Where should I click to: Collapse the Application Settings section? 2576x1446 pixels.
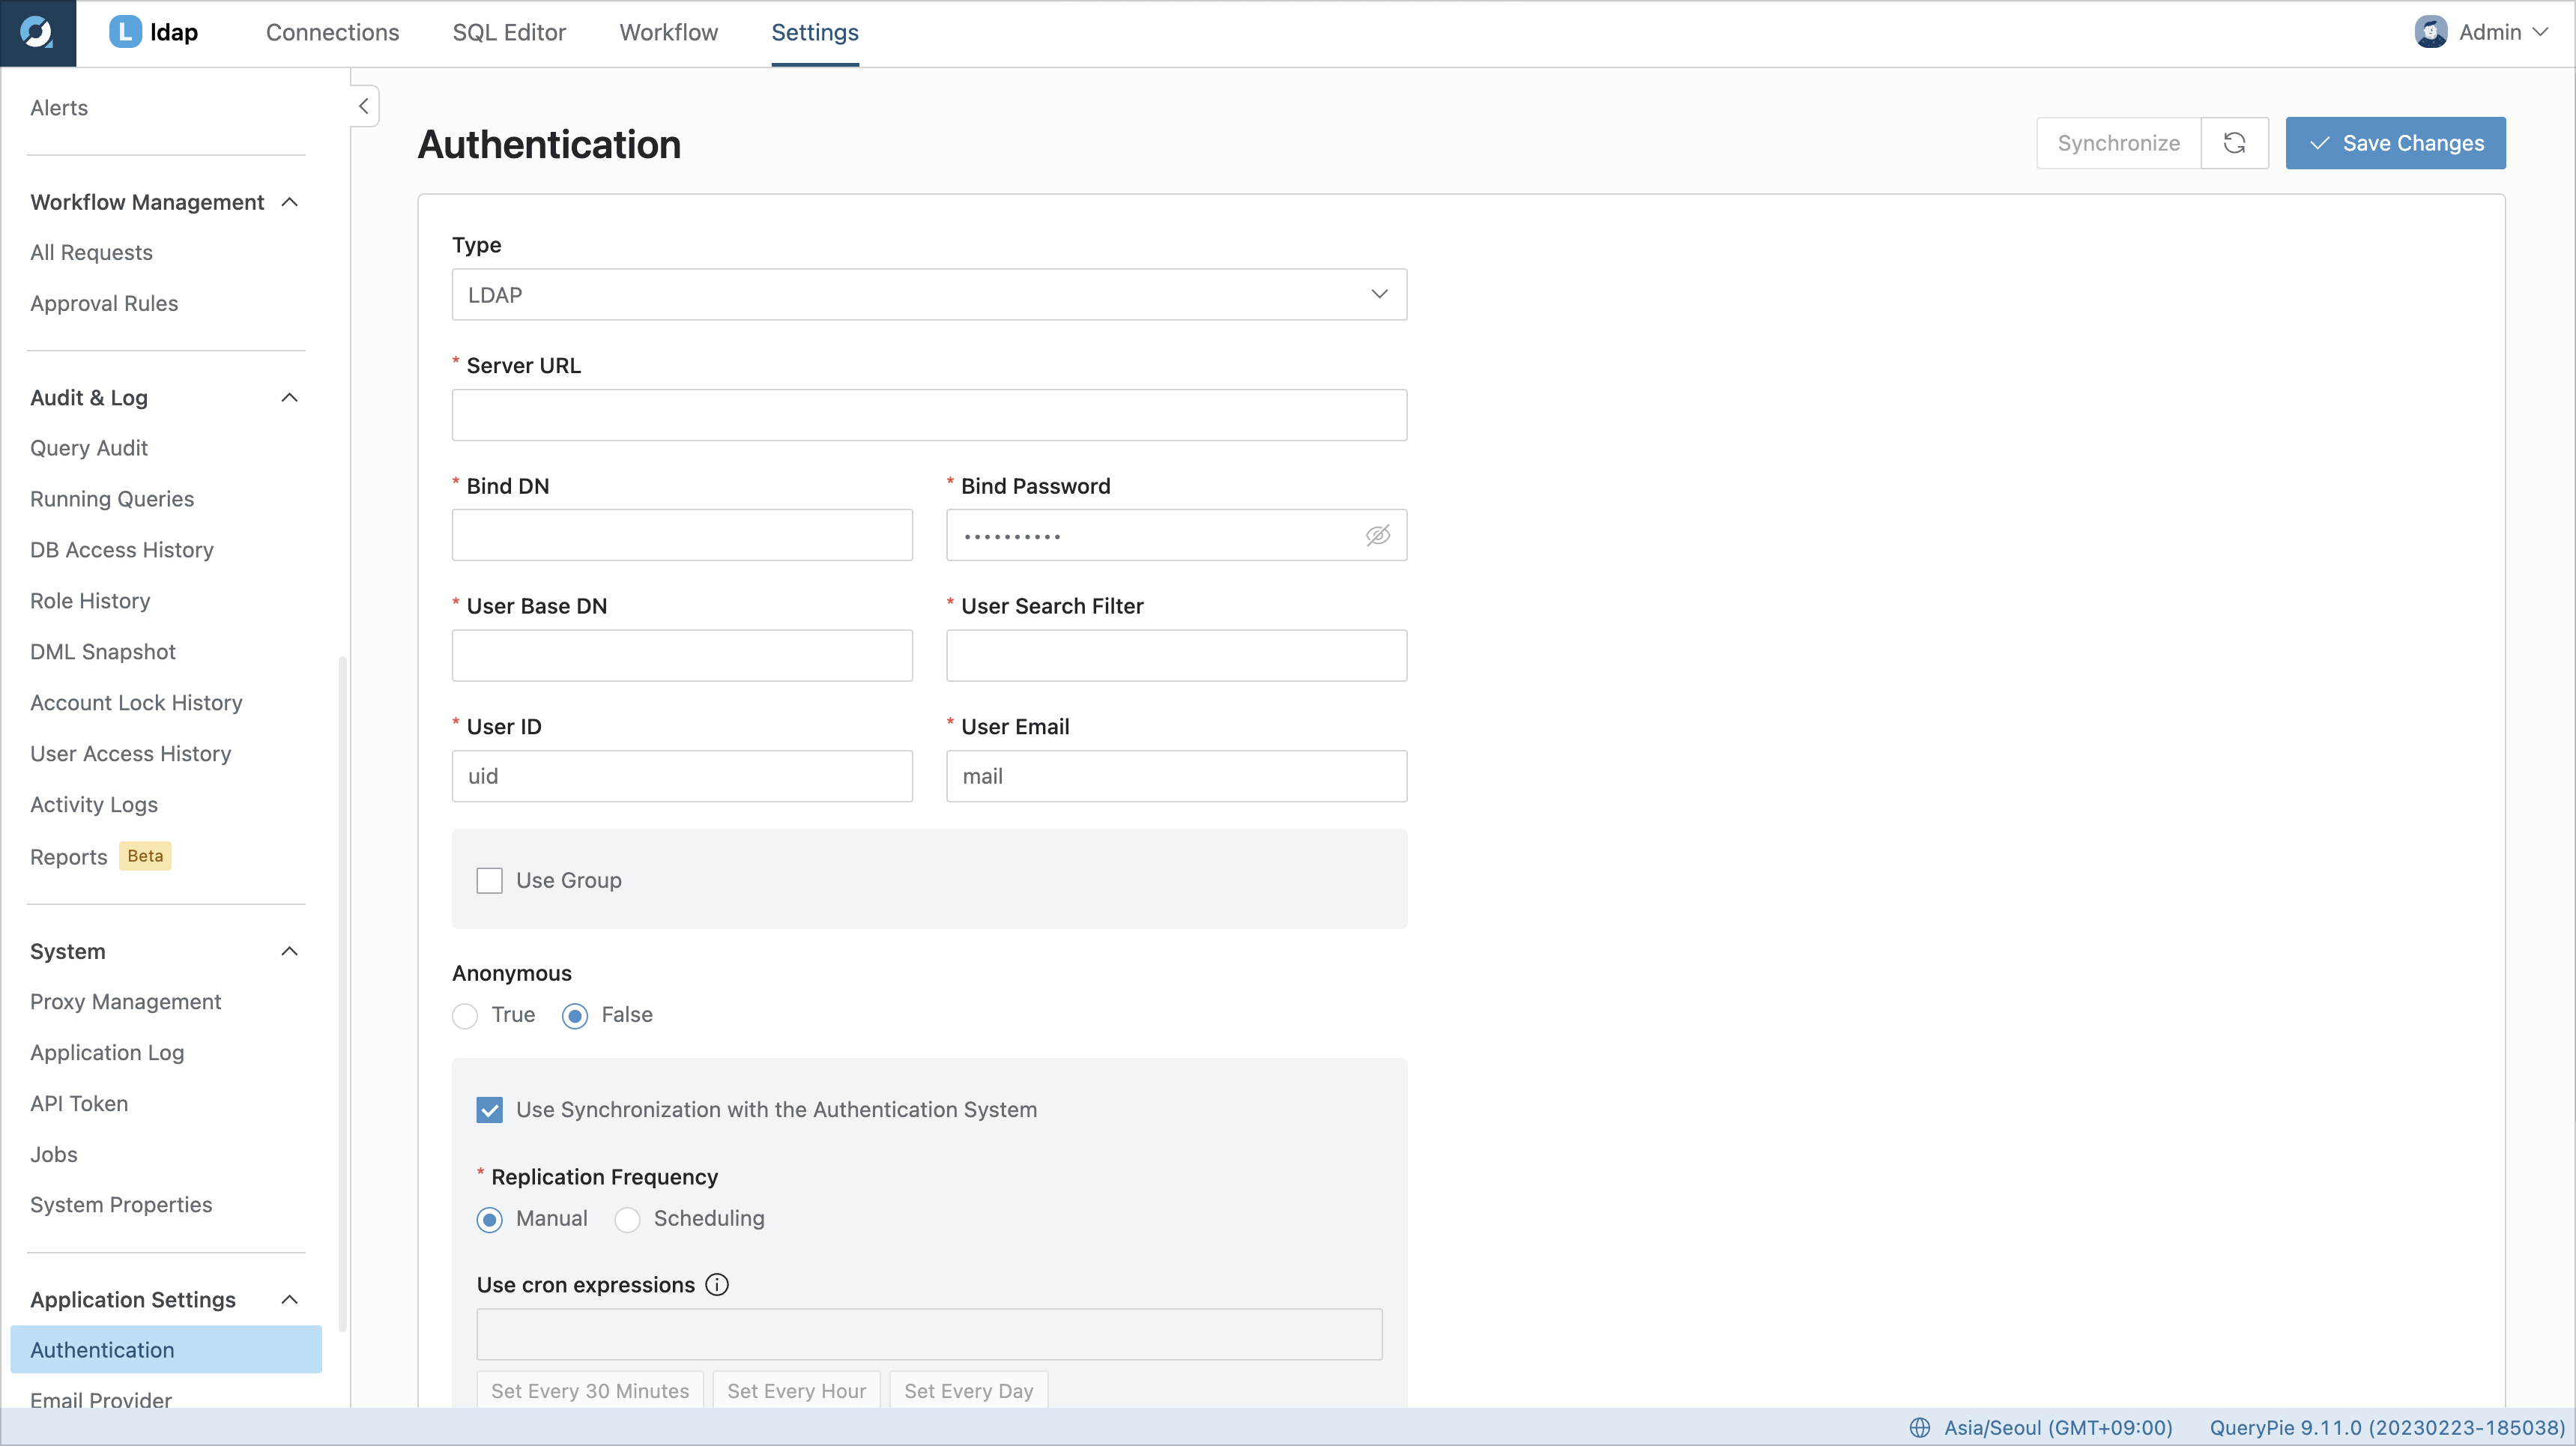pos(290,1300)
